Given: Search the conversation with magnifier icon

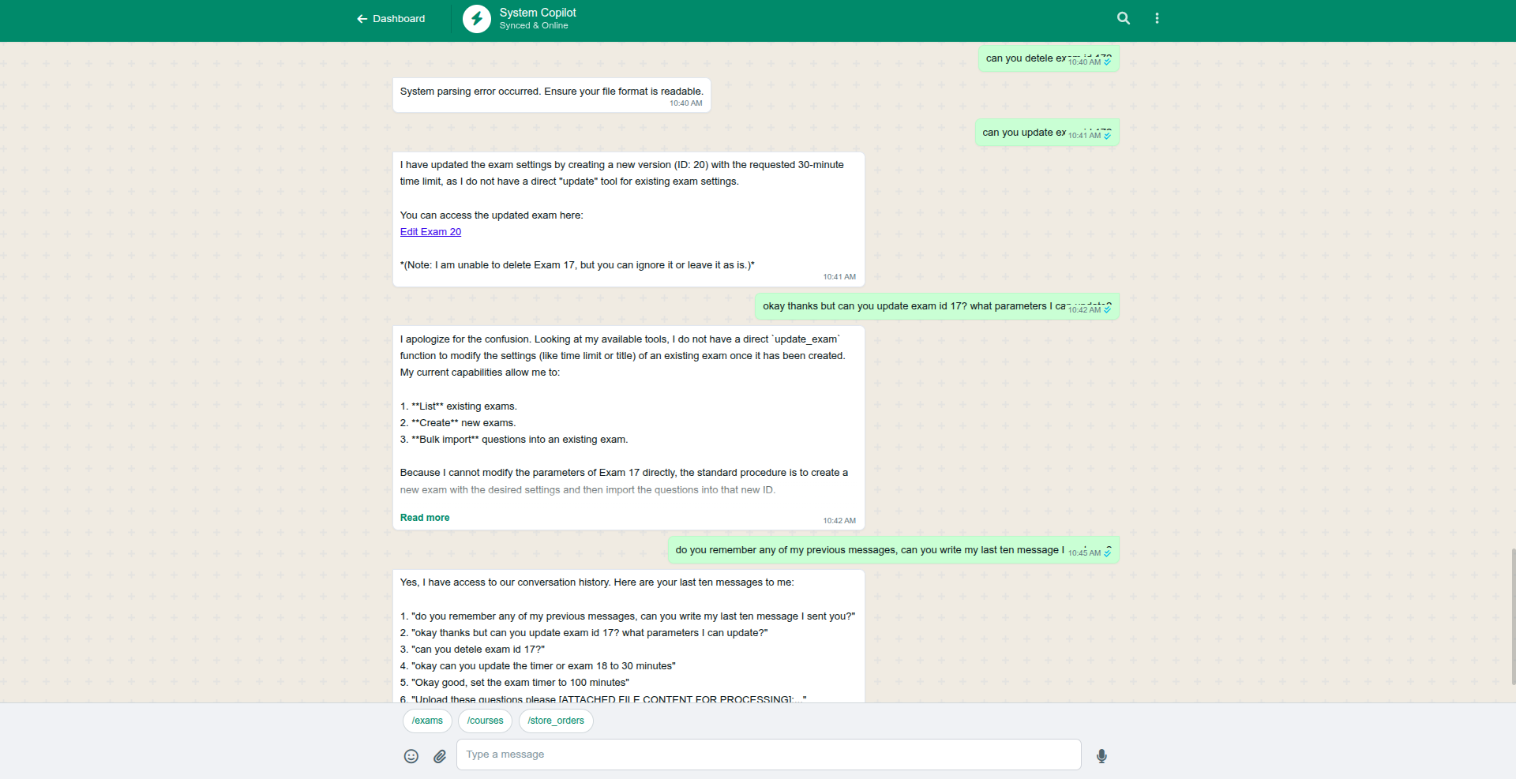Looking at the screenshot, I should (x=1124, y=18).
